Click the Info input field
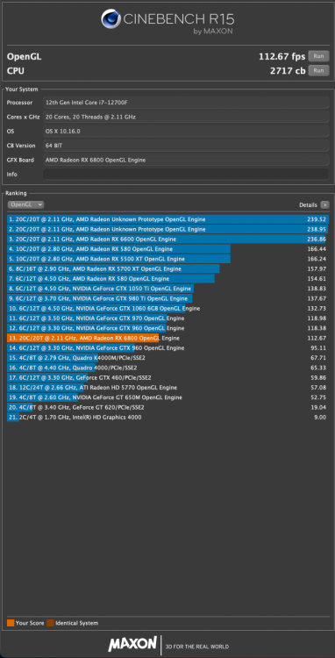This screenshot has width=335, height=658. pos(186,175)
